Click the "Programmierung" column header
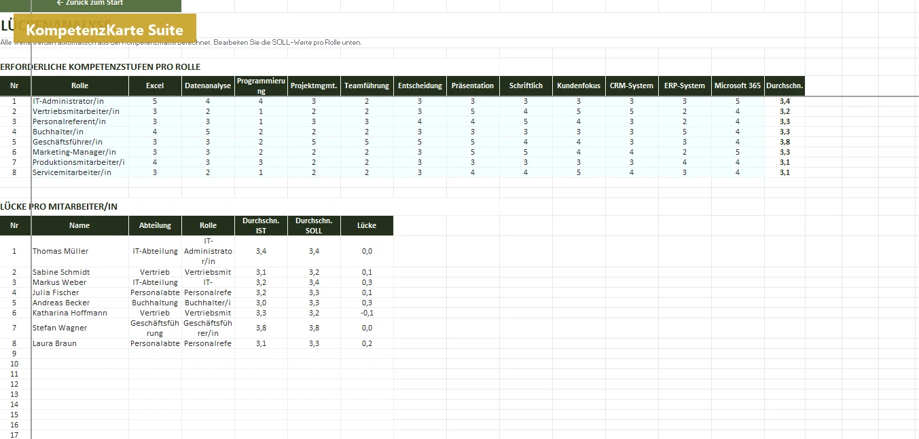919x439 pixels. click(x=261, y=86)
